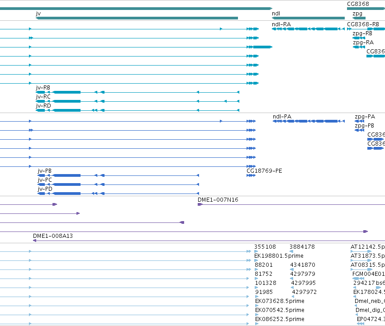
Task: Click the EK178024 feature label
Action: (369, 292)
